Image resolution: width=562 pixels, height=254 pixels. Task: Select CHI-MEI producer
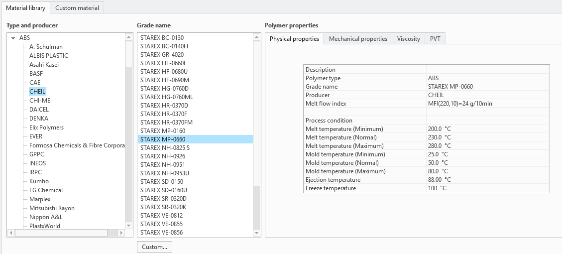[x=40, y=101]
